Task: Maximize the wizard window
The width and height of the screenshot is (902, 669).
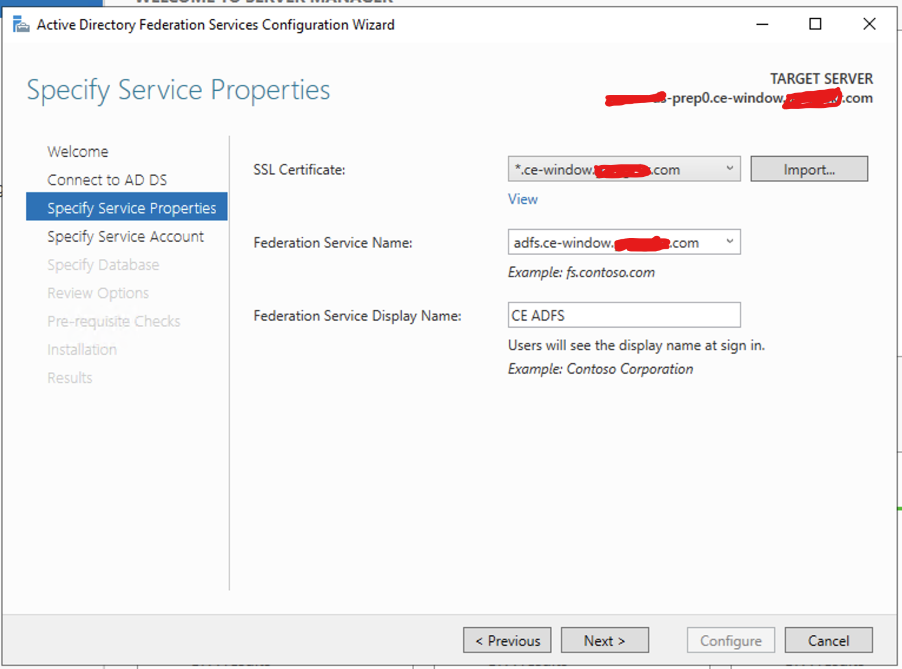Action: 815,24
